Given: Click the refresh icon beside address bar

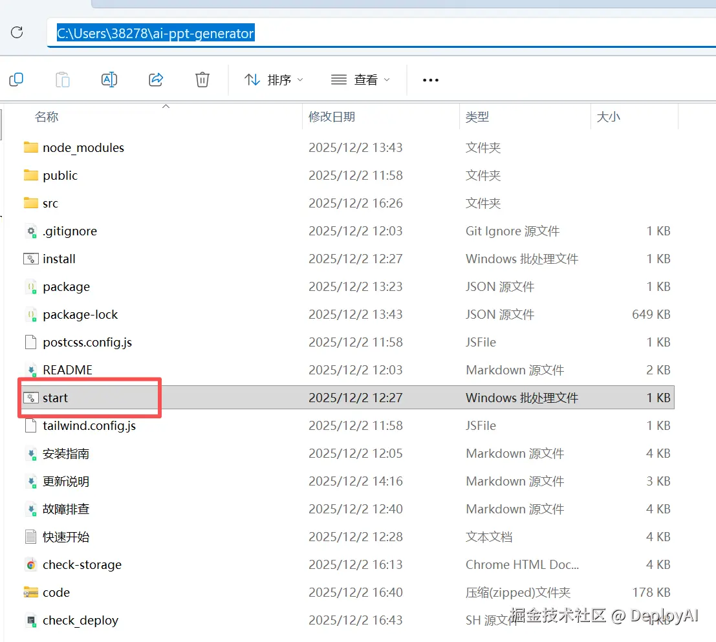Looking at the screenshot, I should pos(17,32).
